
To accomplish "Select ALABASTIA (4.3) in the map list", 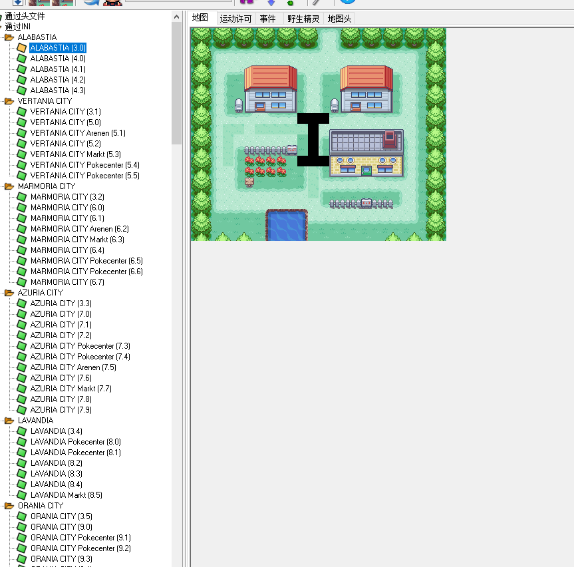I will pos(58,90).
